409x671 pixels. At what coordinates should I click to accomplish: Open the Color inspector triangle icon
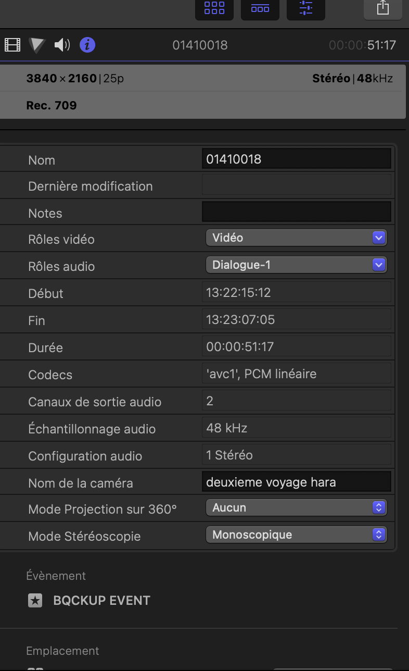coord(37,45)
